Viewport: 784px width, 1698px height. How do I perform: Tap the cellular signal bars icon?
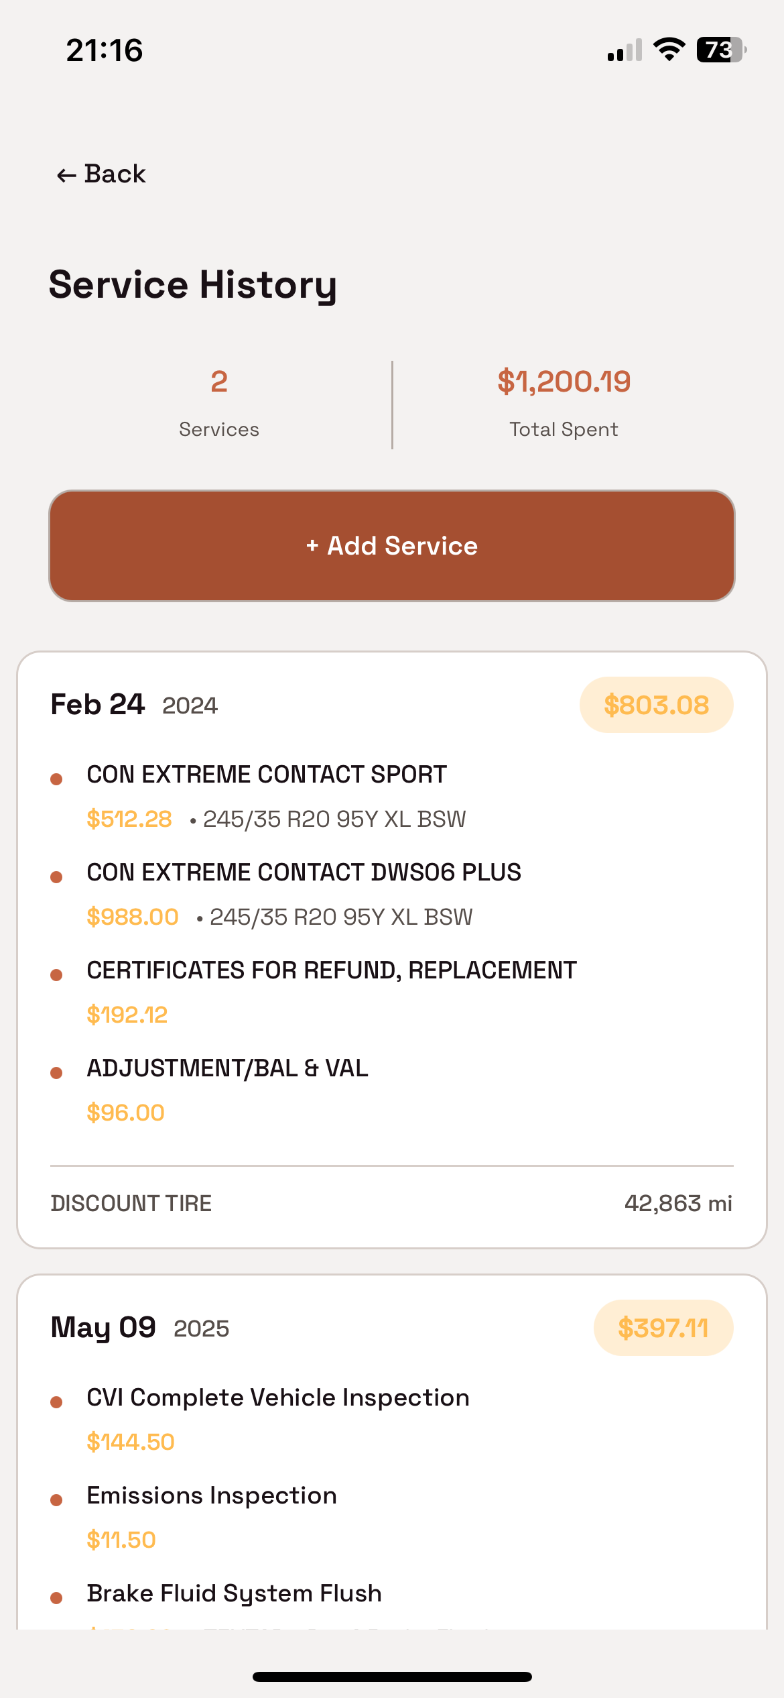625,50
